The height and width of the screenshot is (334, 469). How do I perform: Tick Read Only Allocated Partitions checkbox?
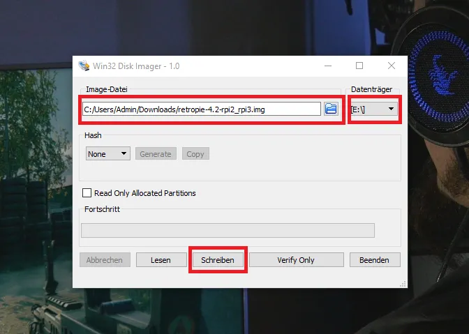(87, 193)
